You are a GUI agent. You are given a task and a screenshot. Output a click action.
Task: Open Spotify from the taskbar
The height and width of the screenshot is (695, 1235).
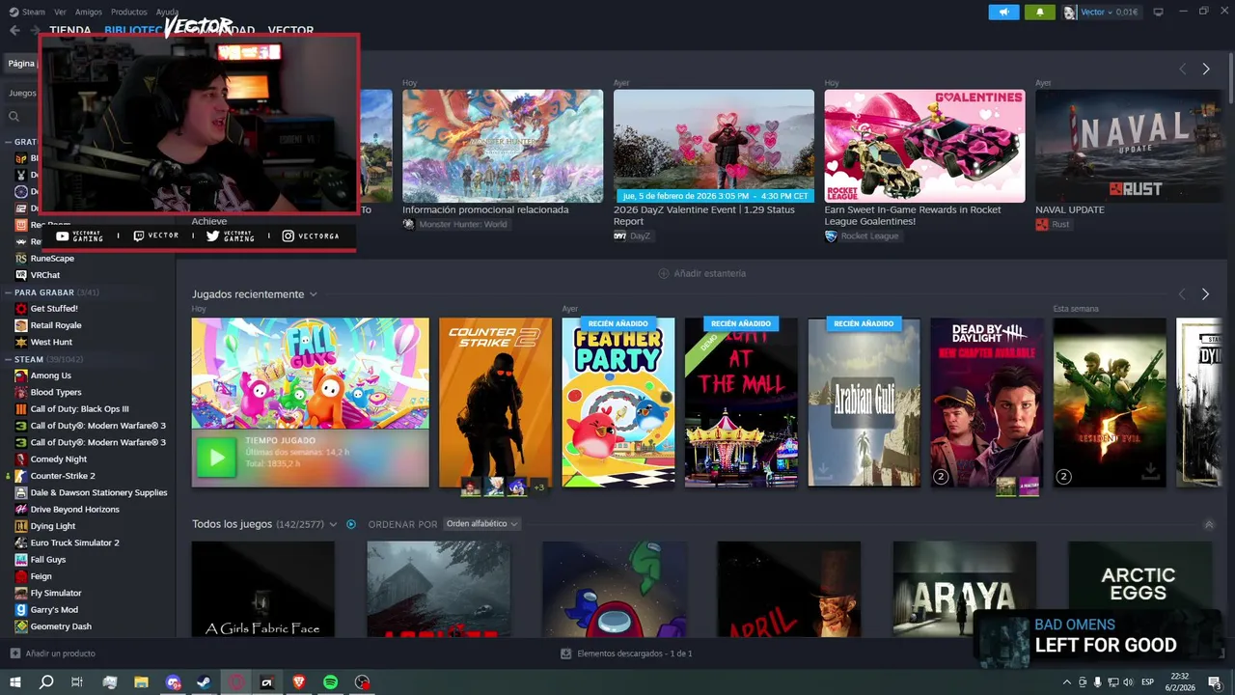coord(330,682)
